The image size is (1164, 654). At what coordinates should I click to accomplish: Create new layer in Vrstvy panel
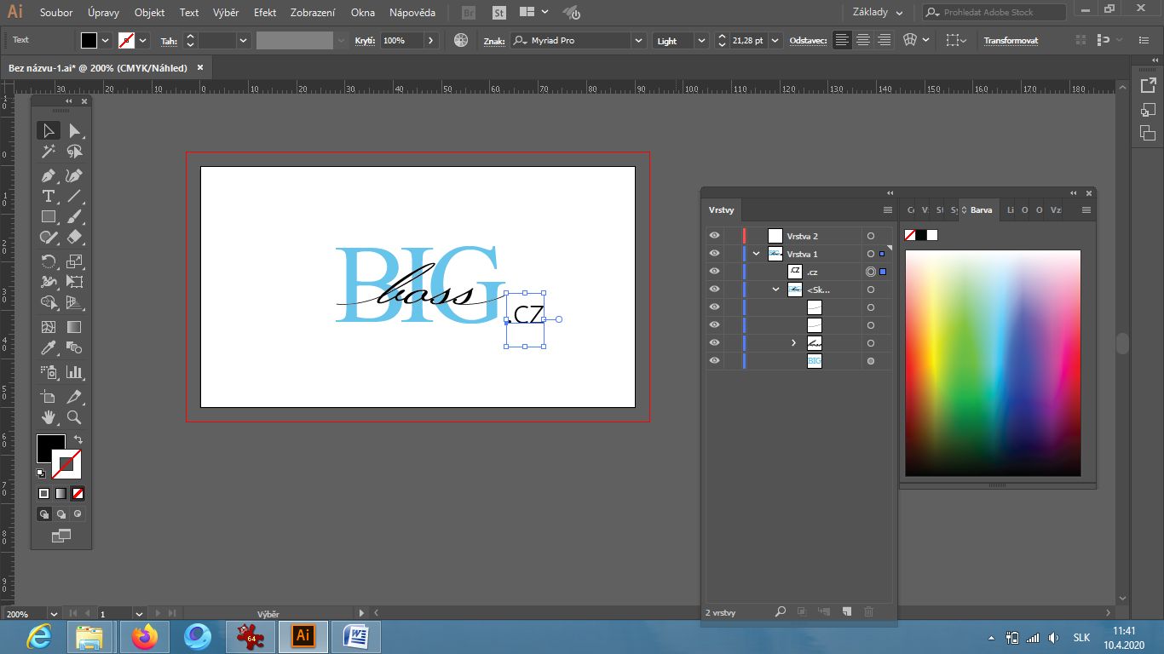coord(847,611)
